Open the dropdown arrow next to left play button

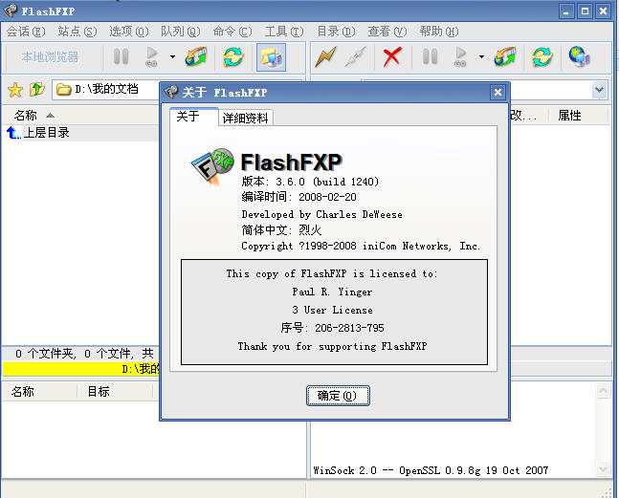[x=172, y=56]
